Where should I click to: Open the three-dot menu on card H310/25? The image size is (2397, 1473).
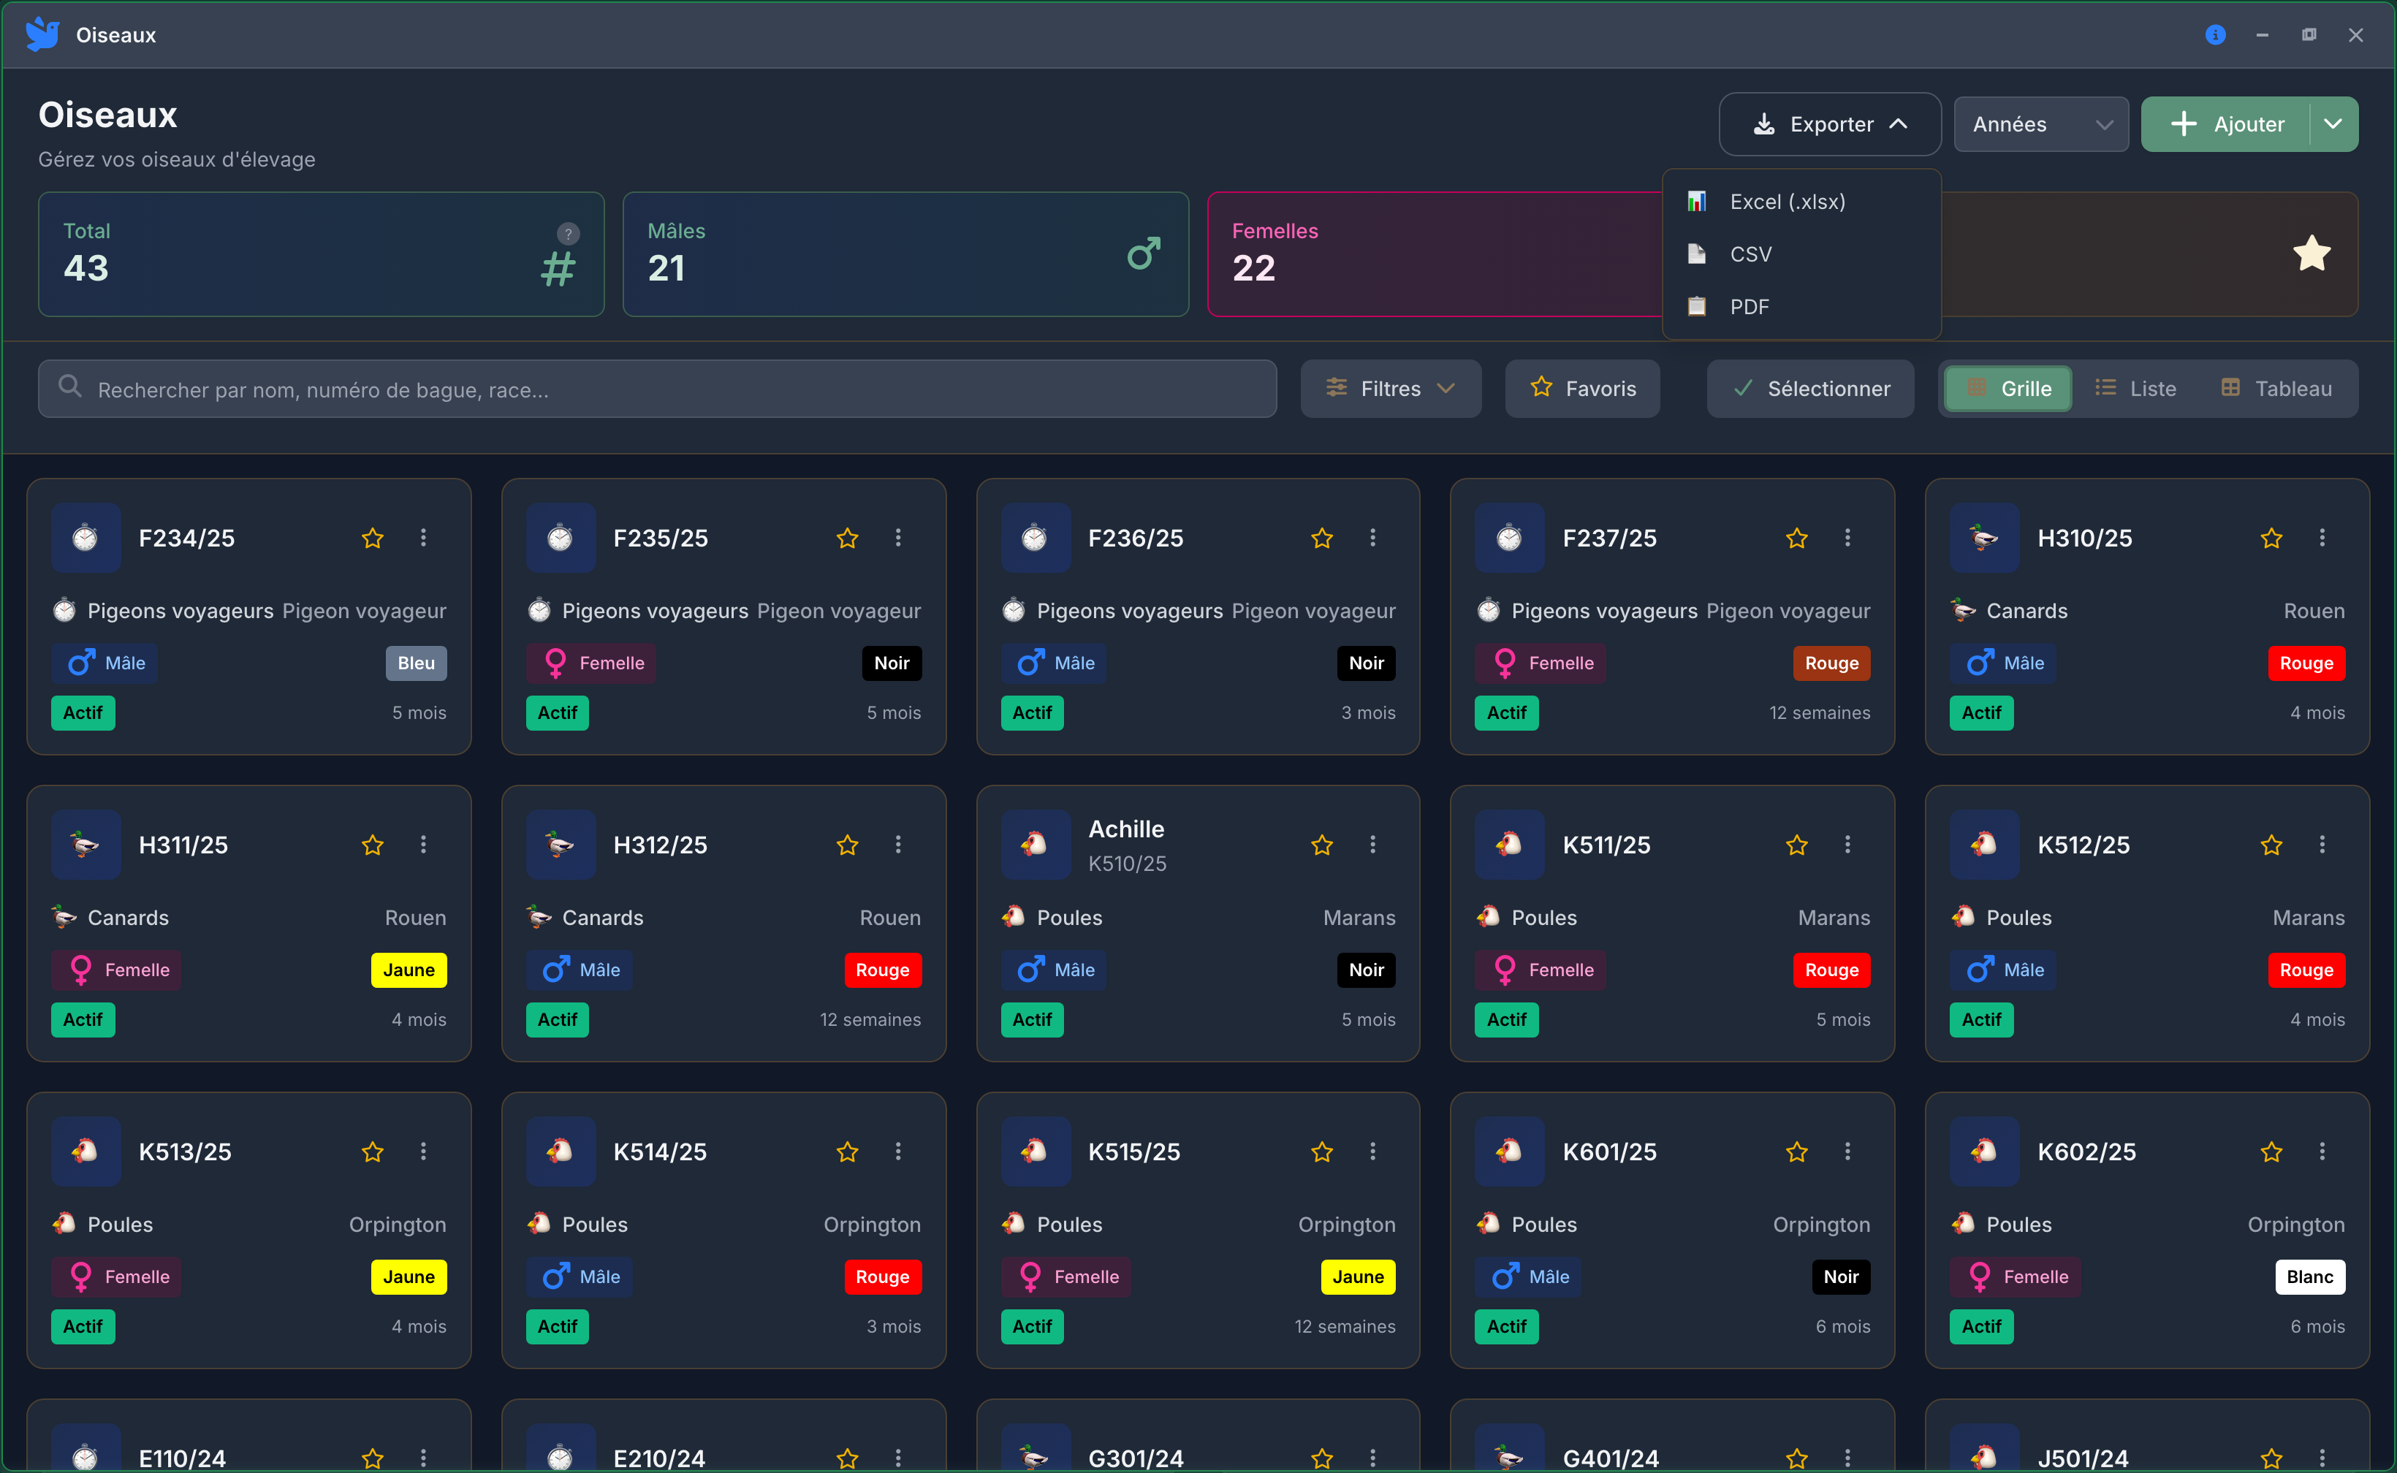2322,538
